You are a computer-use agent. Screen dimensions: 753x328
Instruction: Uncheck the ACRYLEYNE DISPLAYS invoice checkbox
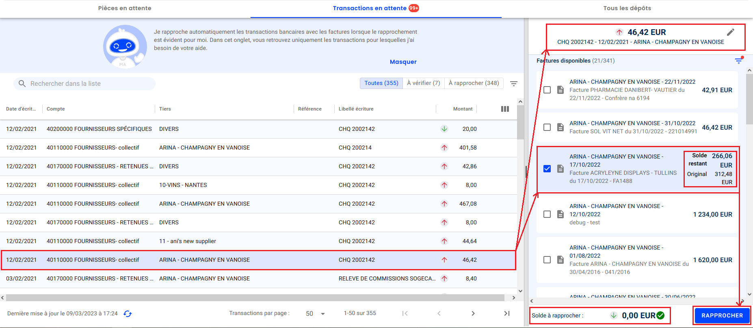point(547,169)
